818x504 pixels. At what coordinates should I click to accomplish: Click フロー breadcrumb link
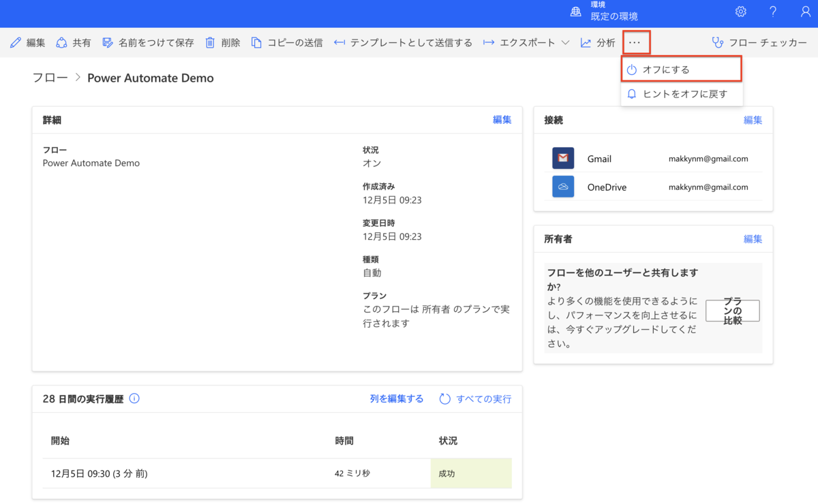tap(50, 78)
